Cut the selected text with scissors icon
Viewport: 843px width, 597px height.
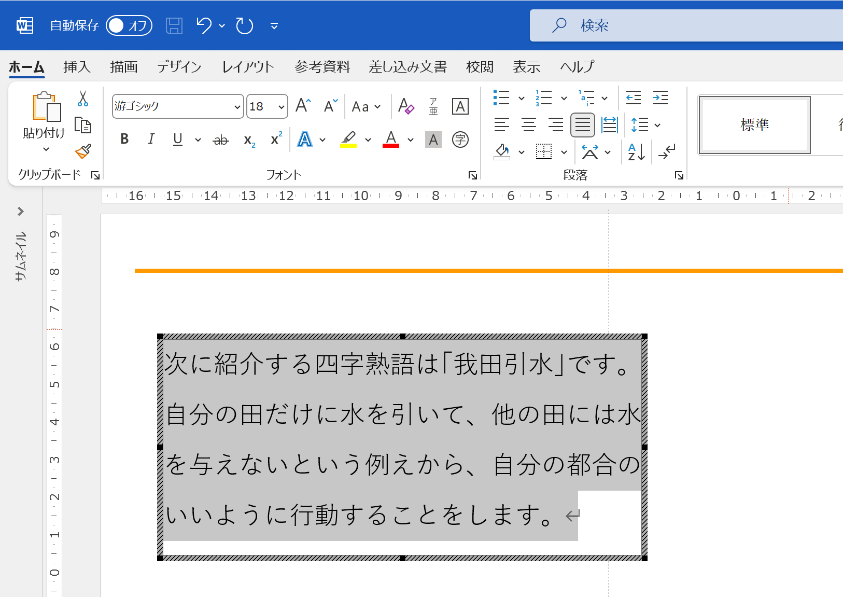click(82, 98)
